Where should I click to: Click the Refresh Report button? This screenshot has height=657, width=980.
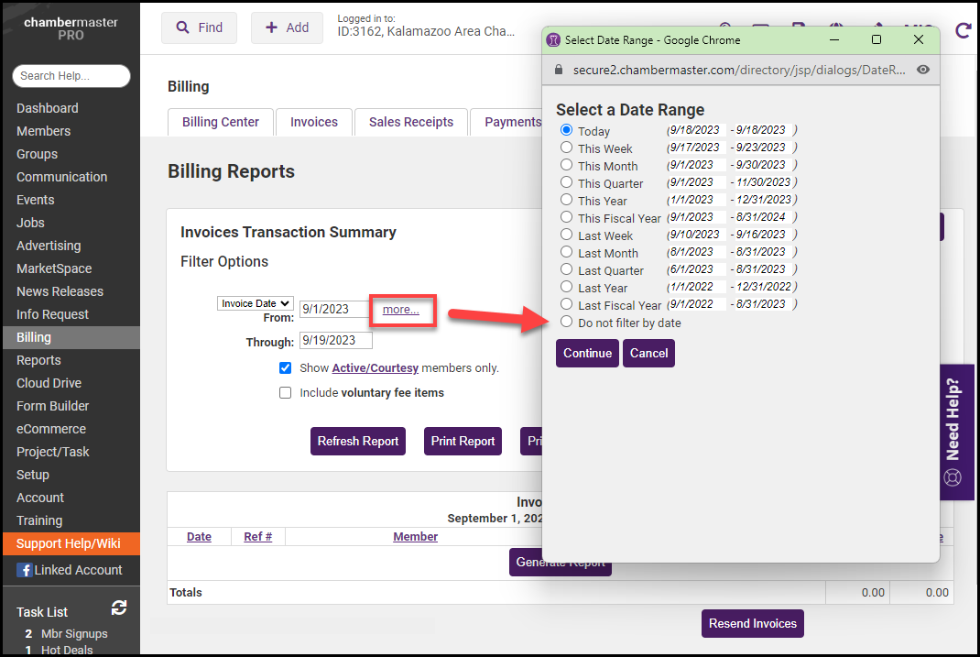357,441
